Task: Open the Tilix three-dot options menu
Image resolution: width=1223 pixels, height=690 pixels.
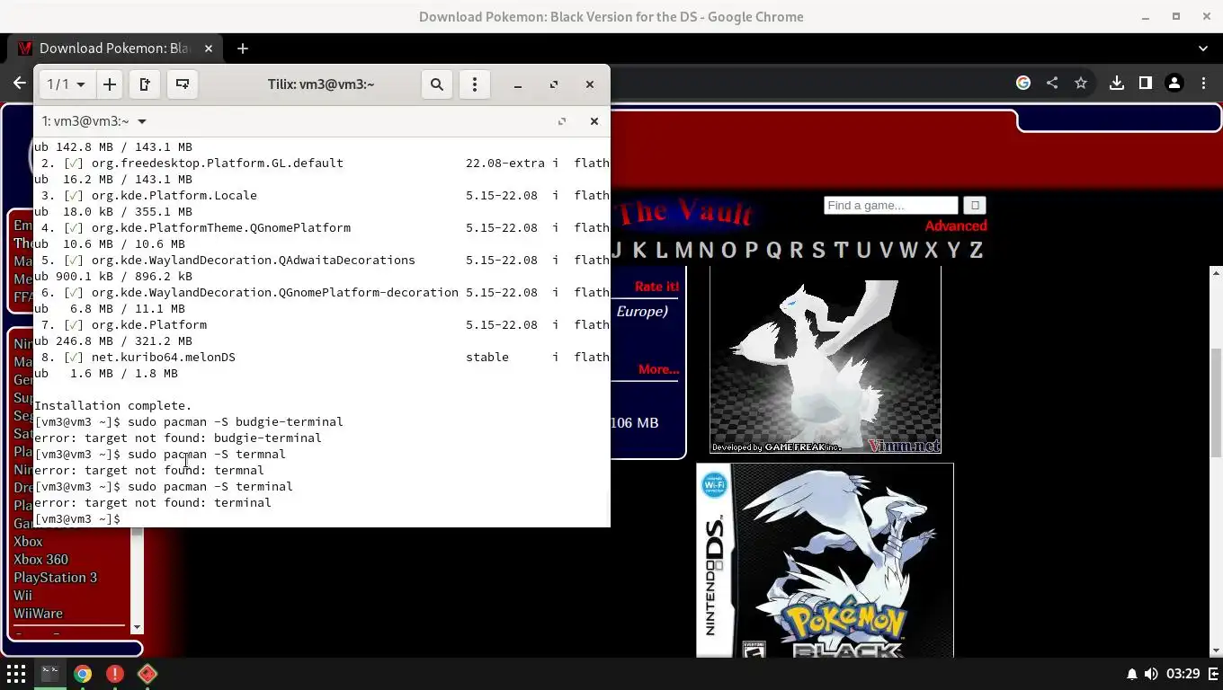Action: pyautogui.click(x=475, y=84)
